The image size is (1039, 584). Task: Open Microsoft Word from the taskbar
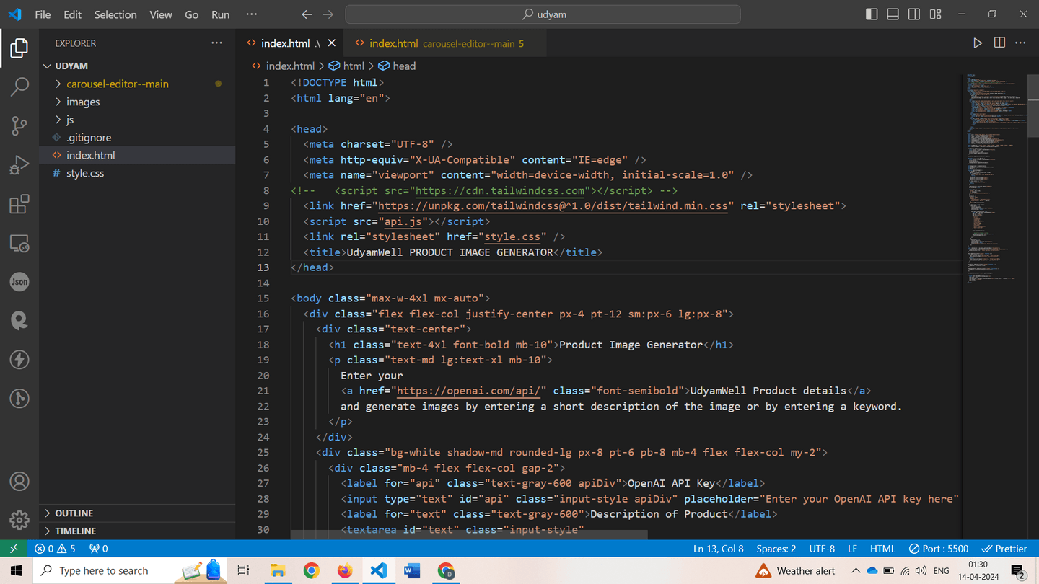412,570
